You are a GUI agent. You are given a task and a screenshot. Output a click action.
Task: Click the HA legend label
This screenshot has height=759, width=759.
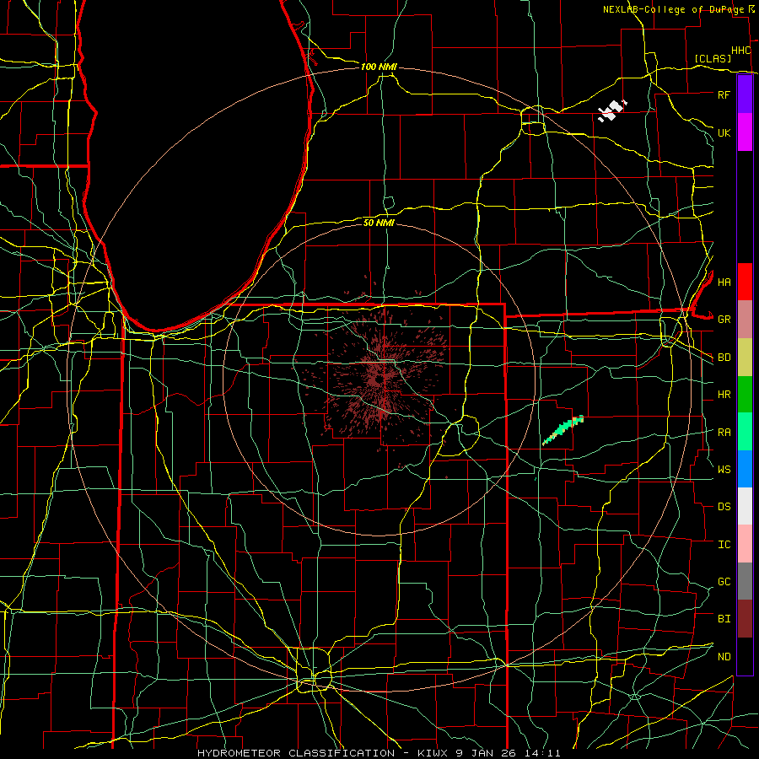(724, 283)
